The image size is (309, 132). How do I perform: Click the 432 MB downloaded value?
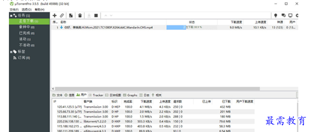225,107
